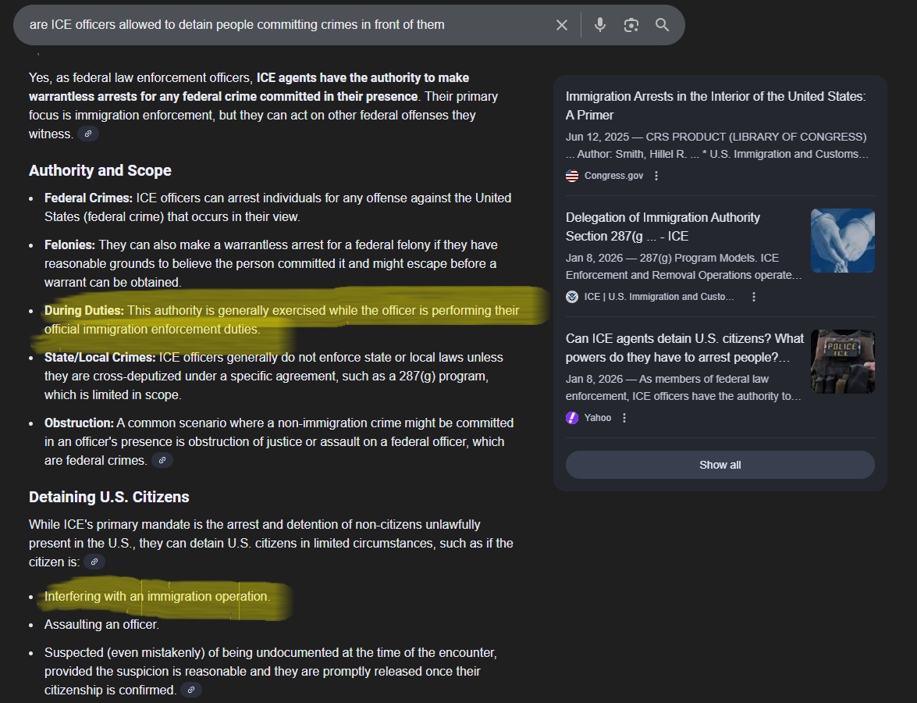
Task: Click the Yahoo source name
Action: coord(598,418)
